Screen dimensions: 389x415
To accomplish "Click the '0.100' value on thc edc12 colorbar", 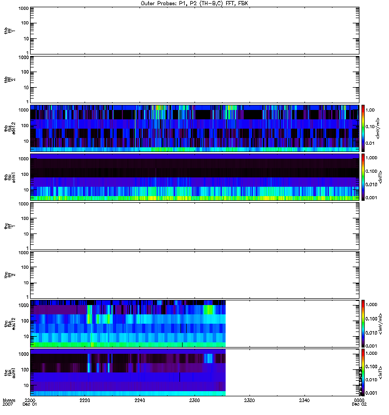I will coord(371,319).
